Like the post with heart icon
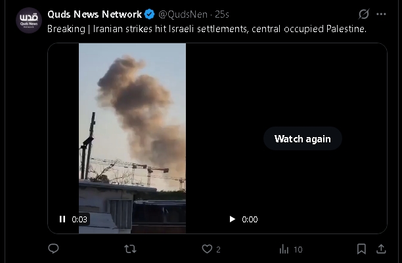The height and width of the screenshot is (263, 402). tap(207, 249)
